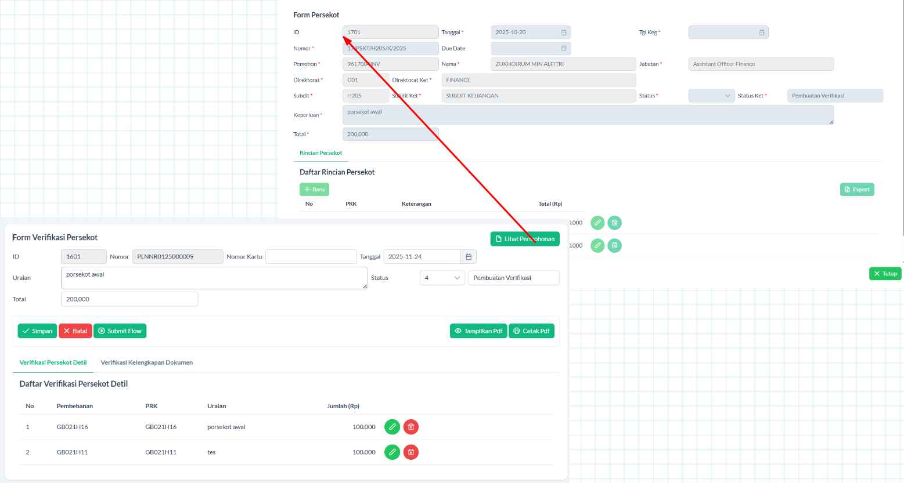Click the Simpan button
The width and height of the screenshot is (904, 483).
(37, 331)
